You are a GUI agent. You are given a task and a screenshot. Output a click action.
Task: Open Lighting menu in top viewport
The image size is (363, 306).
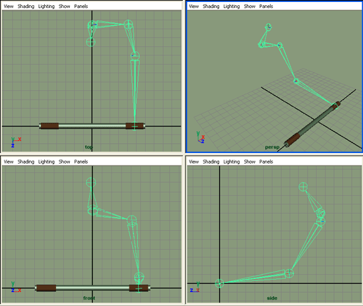(46, 7)
